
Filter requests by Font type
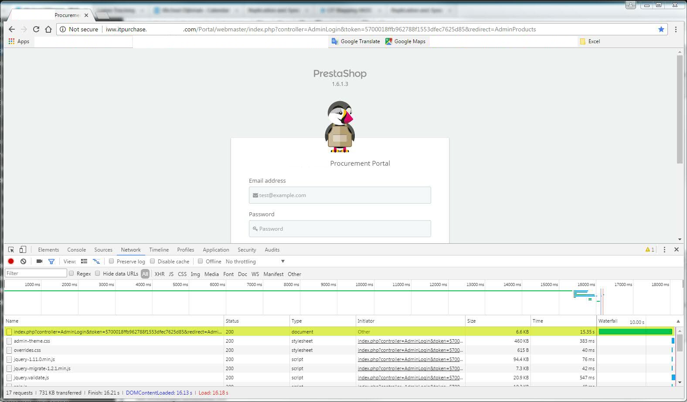(x=228, y=274)
